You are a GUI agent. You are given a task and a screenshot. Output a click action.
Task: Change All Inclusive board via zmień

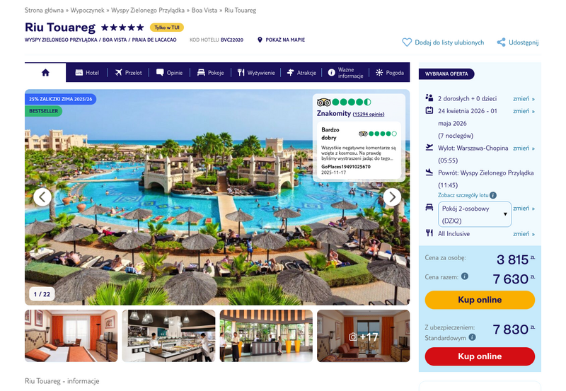(524, 234)
